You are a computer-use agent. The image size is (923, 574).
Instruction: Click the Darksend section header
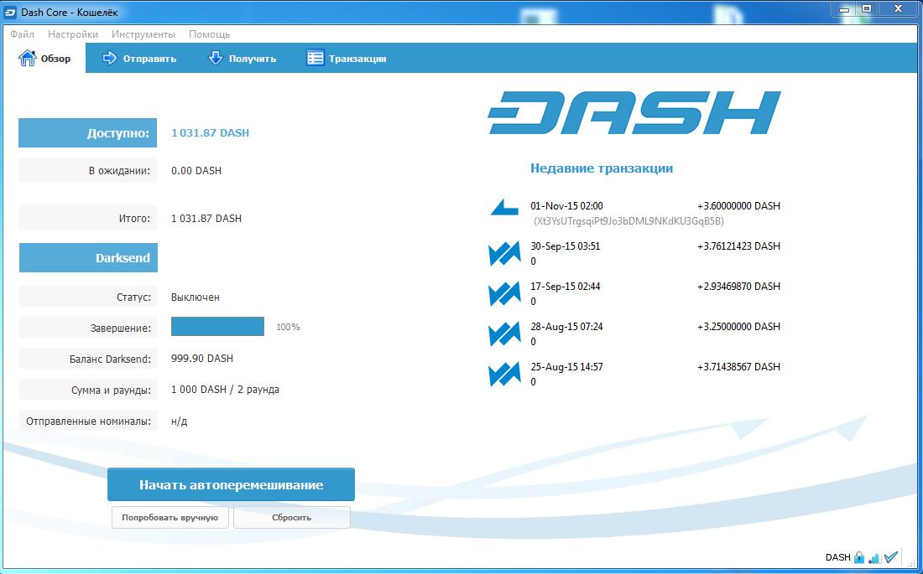click(88, 257)
